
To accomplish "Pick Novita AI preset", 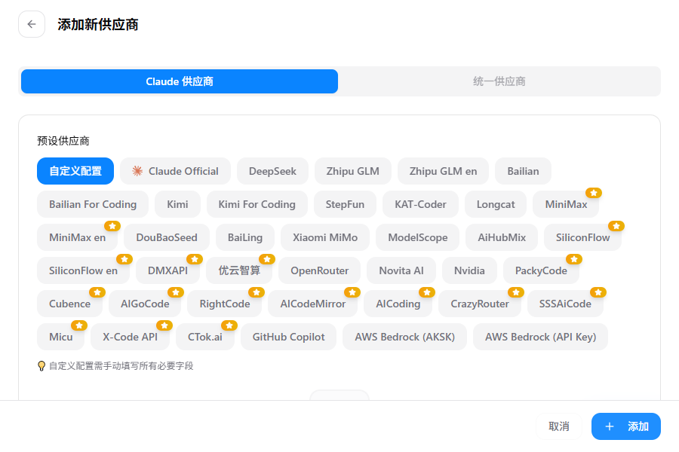I will tap(401, 270).
